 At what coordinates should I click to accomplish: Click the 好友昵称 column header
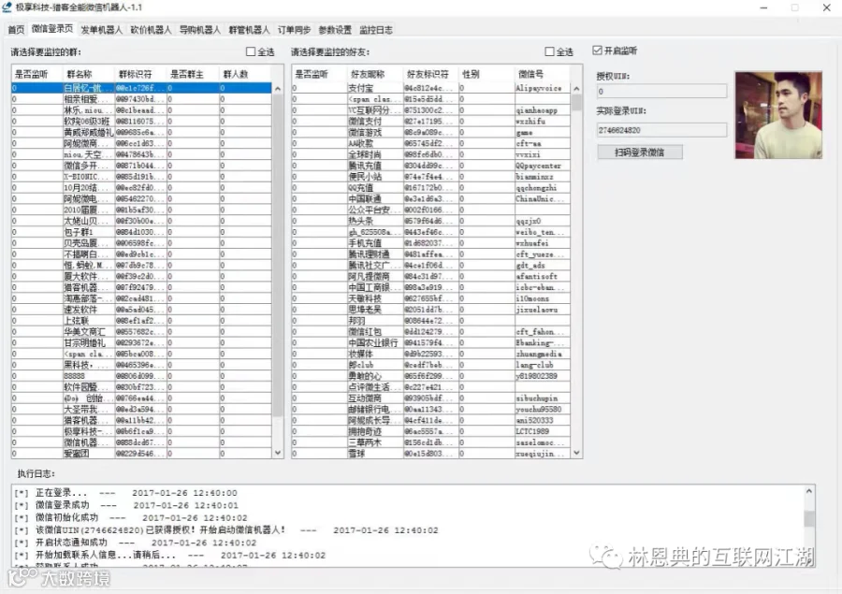click(x=375, y=74)
